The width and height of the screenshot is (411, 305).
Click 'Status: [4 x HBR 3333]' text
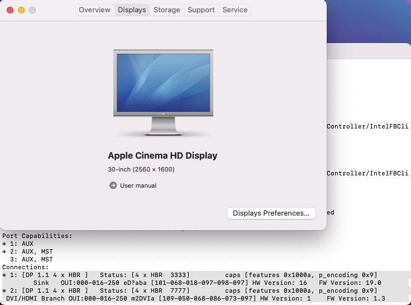(145, 275)
